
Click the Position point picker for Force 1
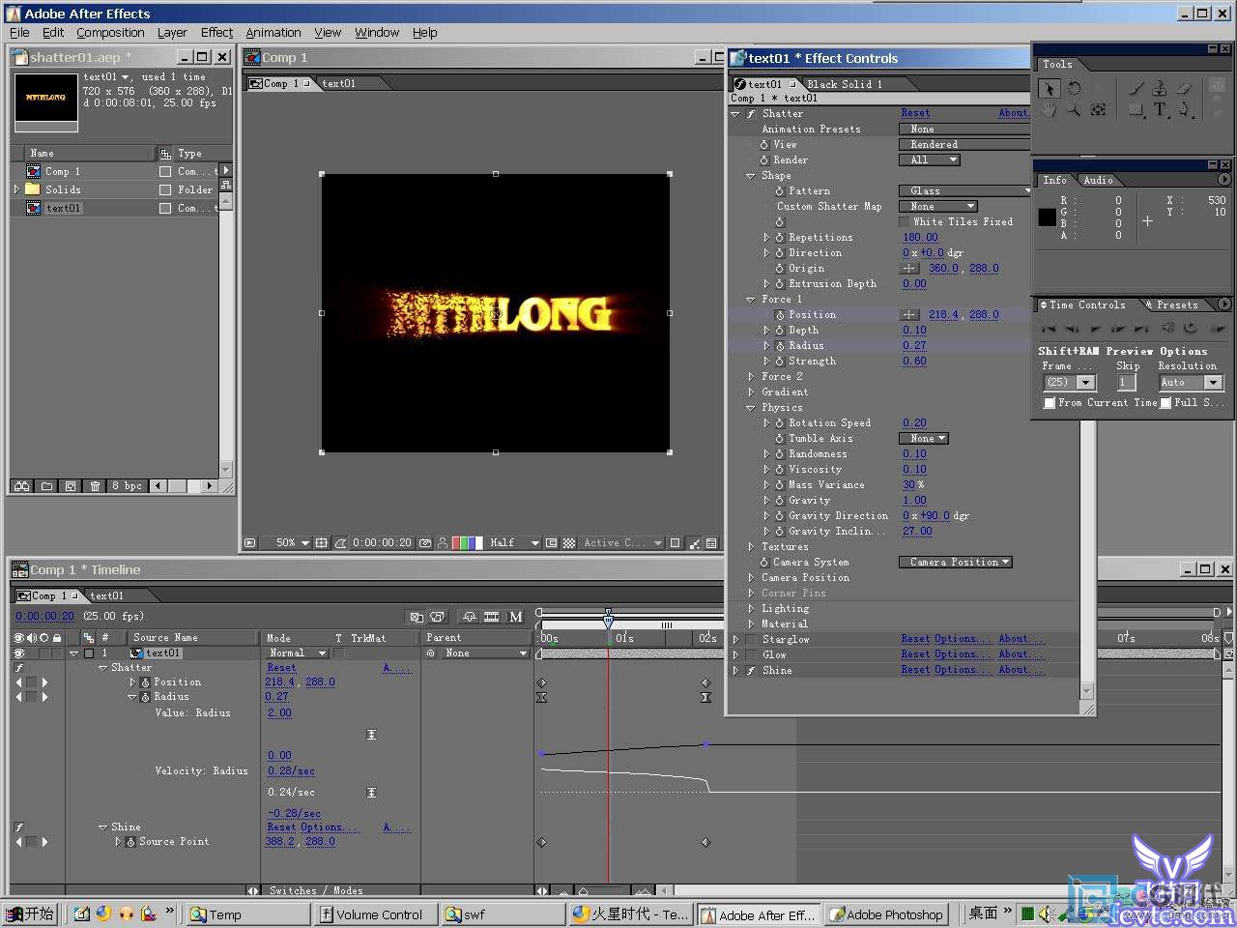coord(909,315)
